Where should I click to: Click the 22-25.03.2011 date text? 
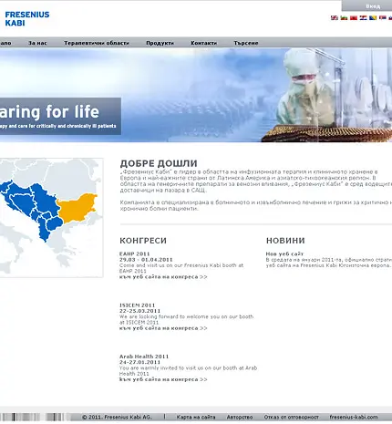(x=140, y=311)
